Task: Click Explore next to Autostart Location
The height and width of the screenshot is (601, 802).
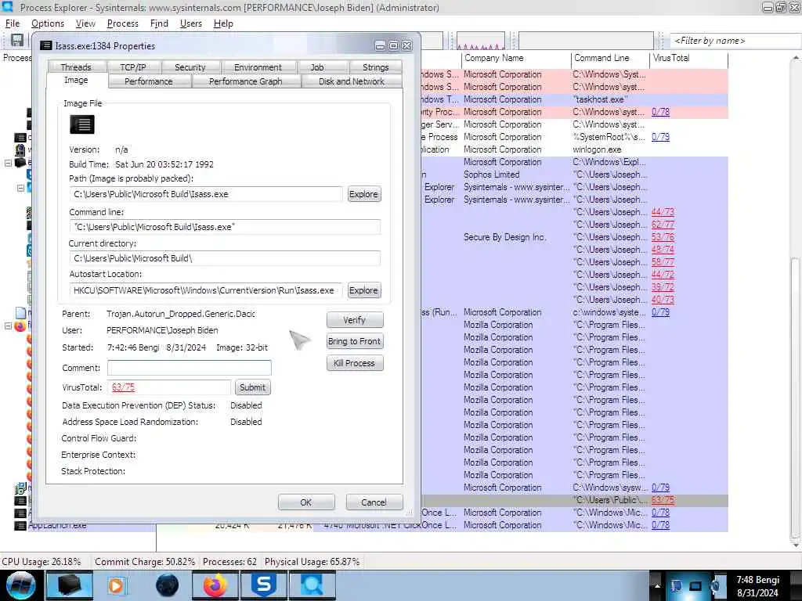Action: [363, 290]
